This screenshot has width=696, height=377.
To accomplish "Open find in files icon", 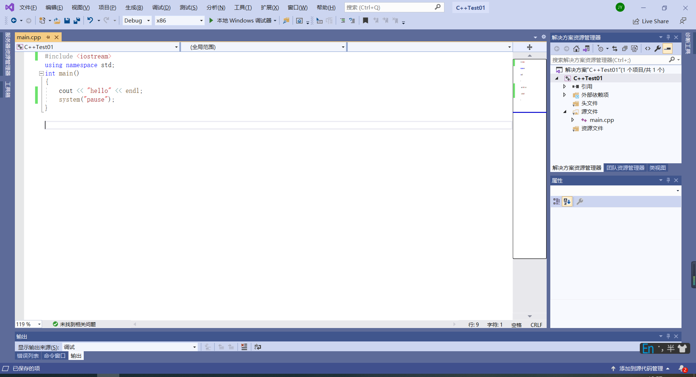I will [x=286, y=21].
